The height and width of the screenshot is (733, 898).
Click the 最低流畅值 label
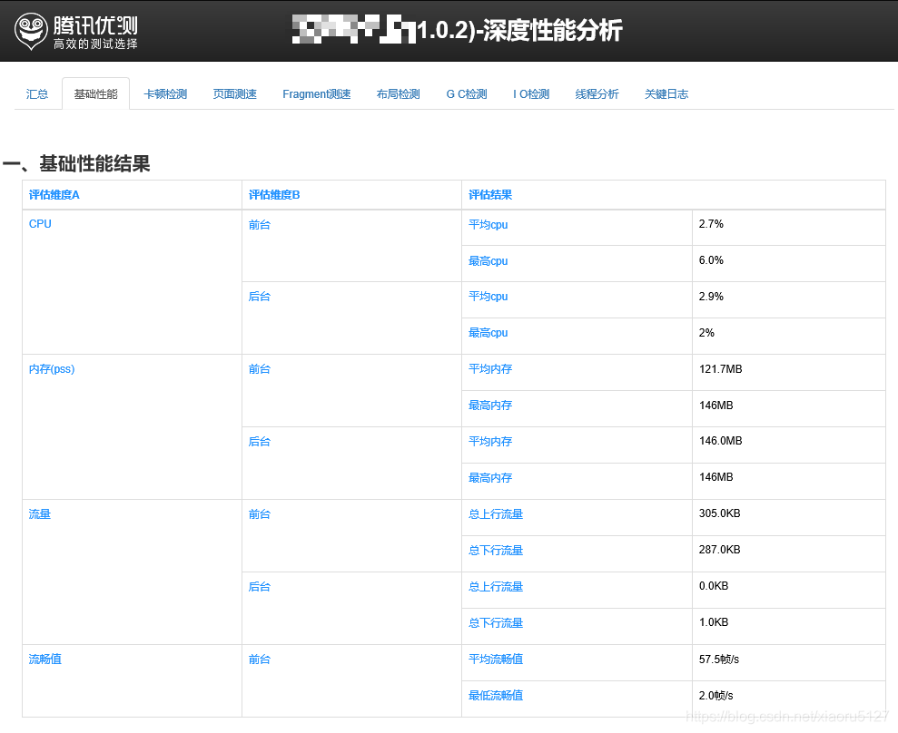pyautogui.click(x=496, y=696)
